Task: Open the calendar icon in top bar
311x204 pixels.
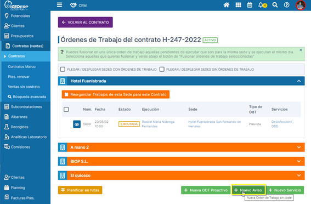Action: (x=250, y=5)
